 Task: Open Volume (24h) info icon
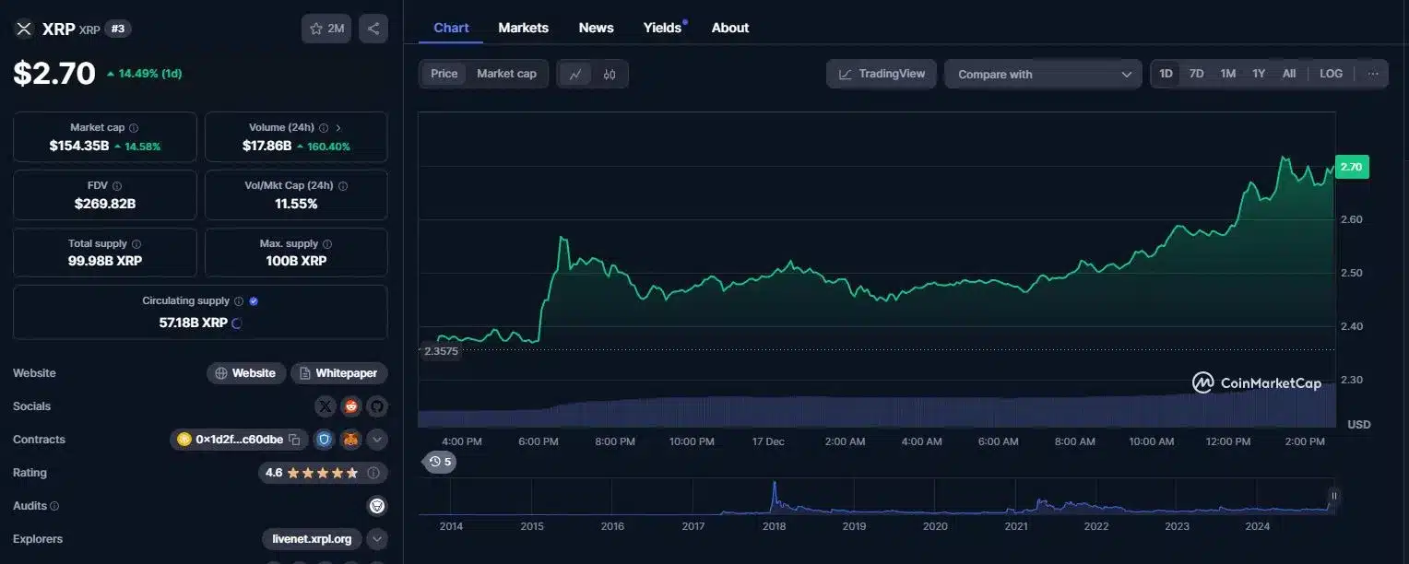tap(324, 128)
